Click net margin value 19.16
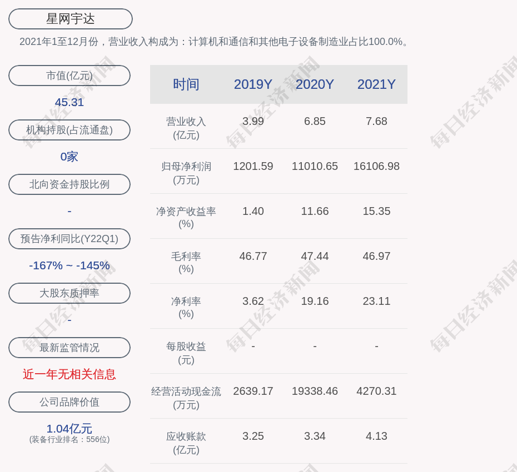This screenshot has width=517, height=472. 315,301
